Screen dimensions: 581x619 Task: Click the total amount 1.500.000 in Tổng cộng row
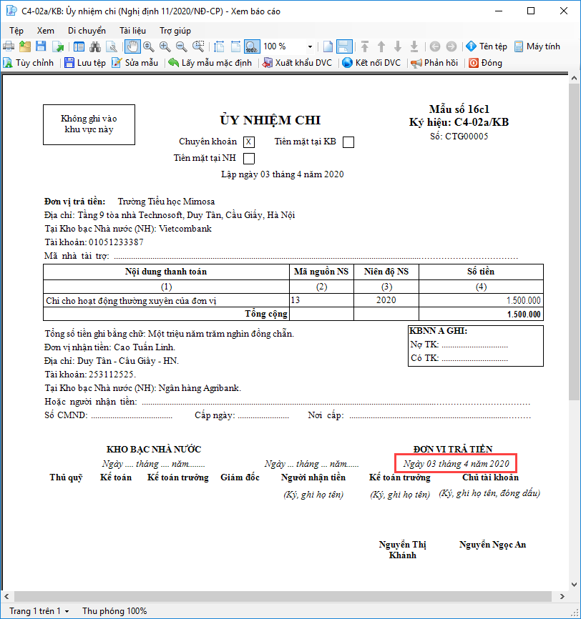[524, 315]
